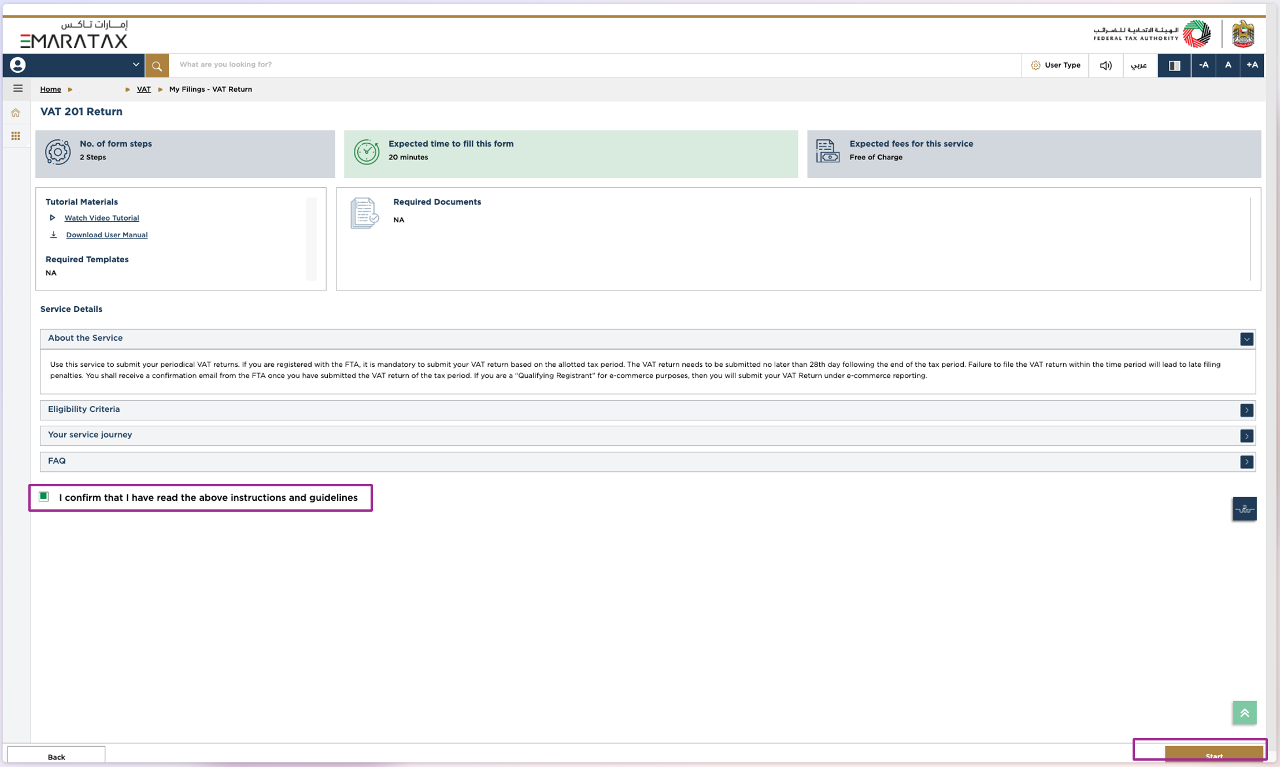Viewport: 1280px width, 767px height.
Task: Switch language to Arabic
Action: tap(1139, 65)
